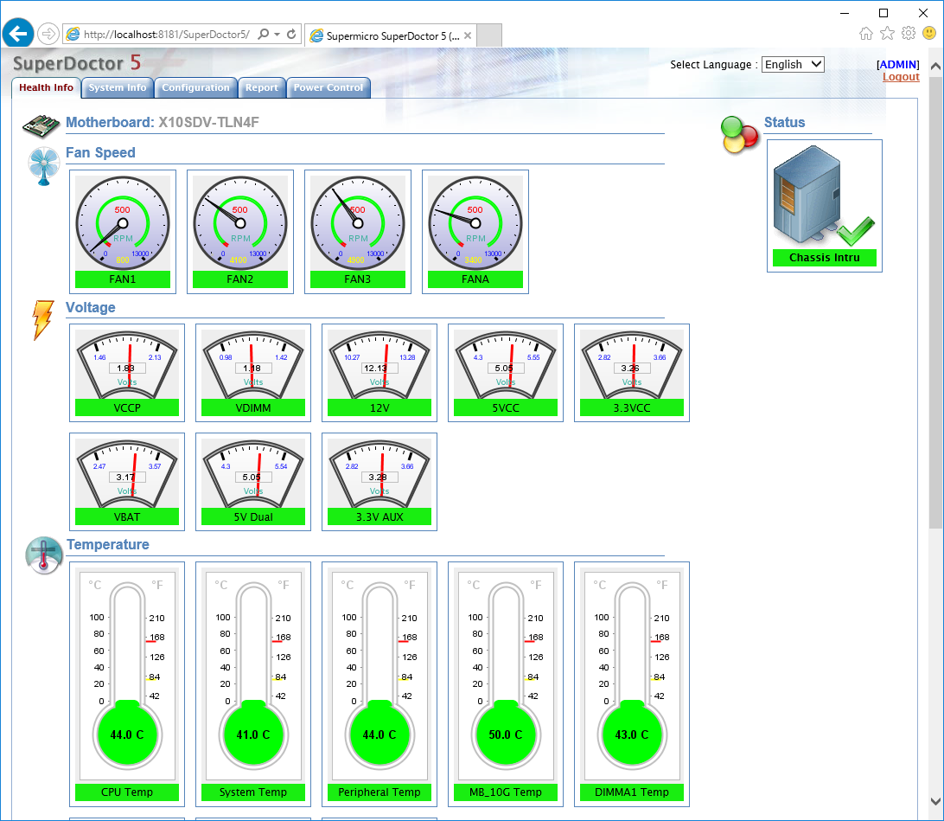Image resolution: width=944 pixels, height=821 pixels.
Task: Click the MB_10G Temp green label
Action: point(506,792)
